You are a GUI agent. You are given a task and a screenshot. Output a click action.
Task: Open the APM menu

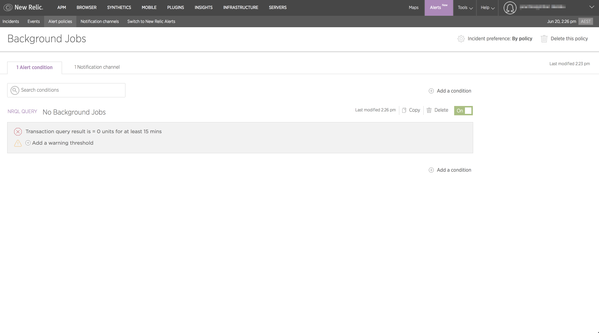click(62, 8)
